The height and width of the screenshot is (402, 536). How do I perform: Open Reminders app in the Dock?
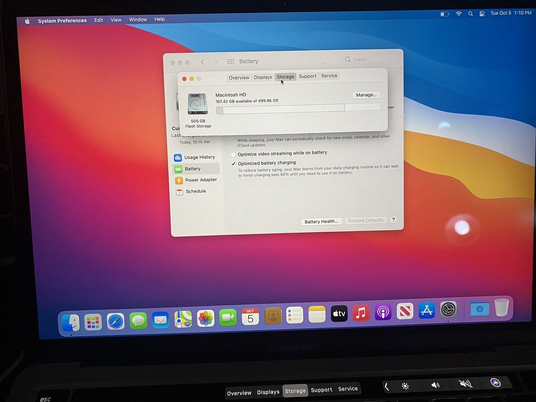[295, 315]
